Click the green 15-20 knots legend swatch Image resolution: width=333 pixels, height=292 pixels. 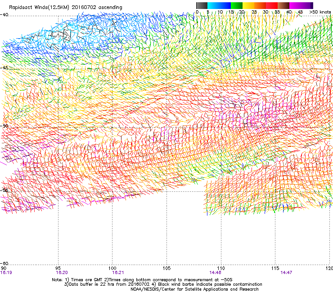pos(237,5)
